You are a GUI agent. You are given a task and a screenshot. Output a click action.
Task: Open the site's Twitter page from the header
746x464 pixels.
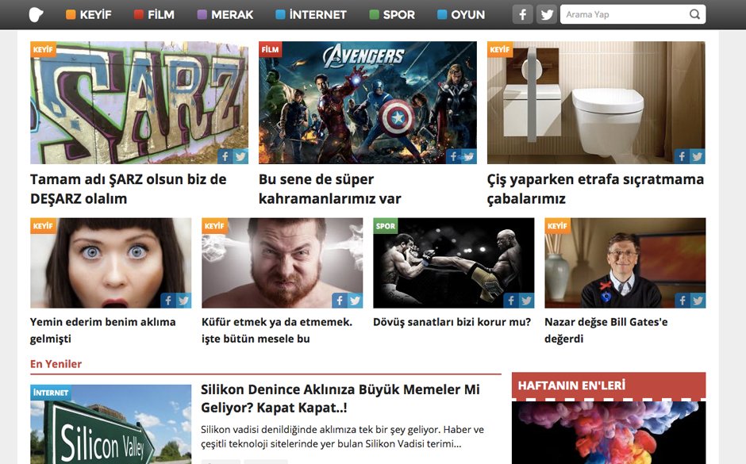(x=547, y=13)
